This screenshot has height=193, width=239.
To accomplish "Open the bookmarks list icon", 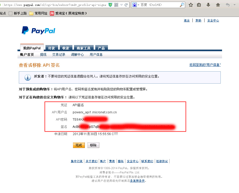I will pos(199,5).
